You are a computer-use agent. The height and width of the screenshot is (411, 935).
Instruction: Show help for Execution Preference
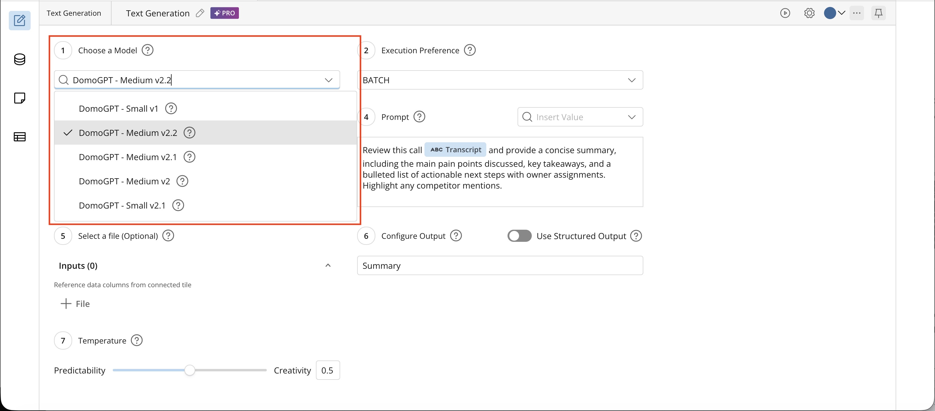[x=470, y=50]
